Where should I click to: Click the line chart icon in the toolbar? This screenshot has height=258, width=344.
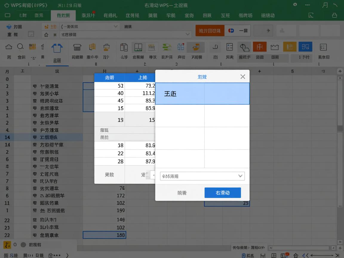point(274,47)
